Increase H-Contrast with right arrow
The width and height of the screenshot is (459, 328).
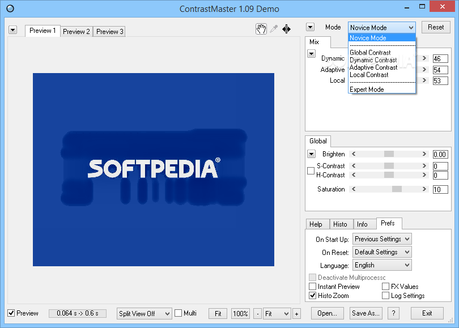point(424,175)
